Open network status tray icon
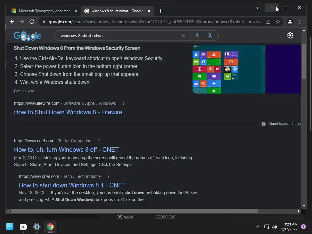Viewport: 312px width, 234px height. pos(267,227)
